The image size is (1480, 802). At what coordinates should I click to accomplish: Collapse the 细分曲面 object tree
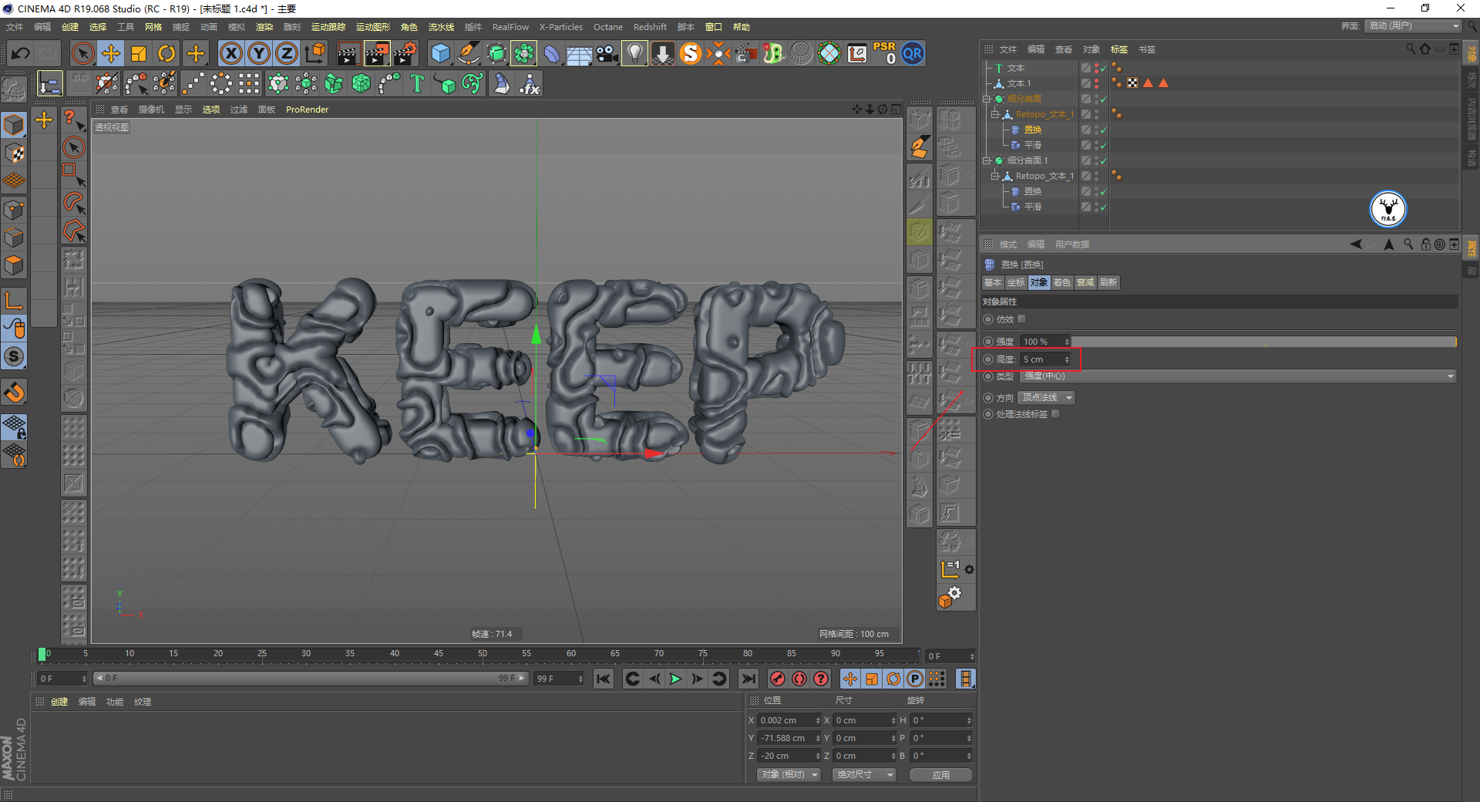(987, 99)
